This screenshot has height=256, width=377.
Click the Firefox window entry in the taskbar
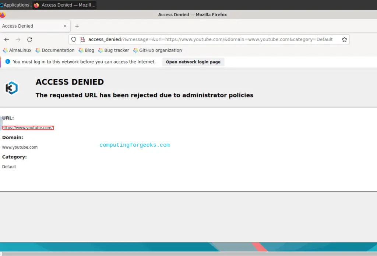click(x=64, y=5)
